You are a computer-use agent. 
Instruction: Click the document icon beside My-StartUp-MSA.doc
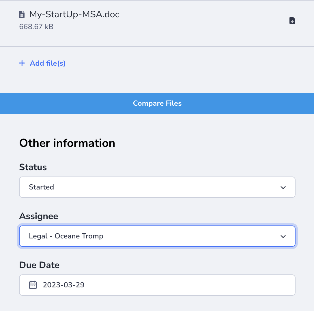click(22, 14)
